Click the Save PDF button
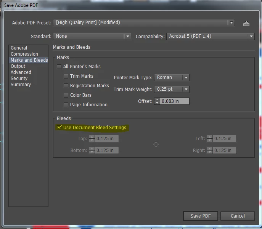This screenshot has height=229, width=262. [201, 216]
